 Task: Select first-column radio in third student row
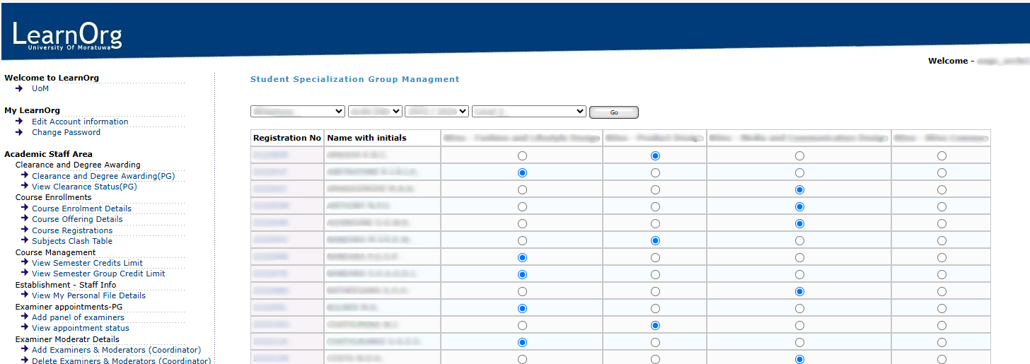[522, 189]
